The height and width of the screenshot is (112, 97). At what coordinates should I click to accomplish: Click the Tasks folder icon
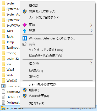point(3,36)
